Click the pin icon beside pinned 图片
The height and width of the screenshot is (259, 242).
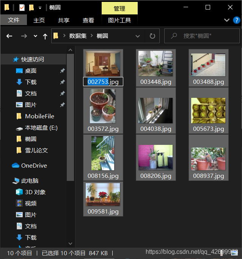coord(62,105)
